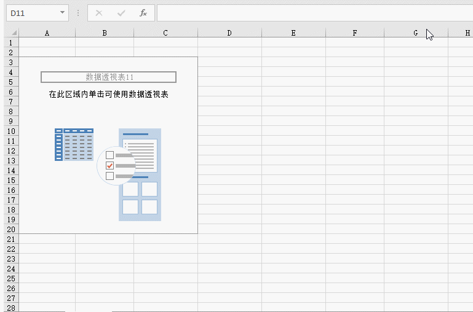Click the 在此区域内单击可使用数据透视表 text

[x=109, y=95]
